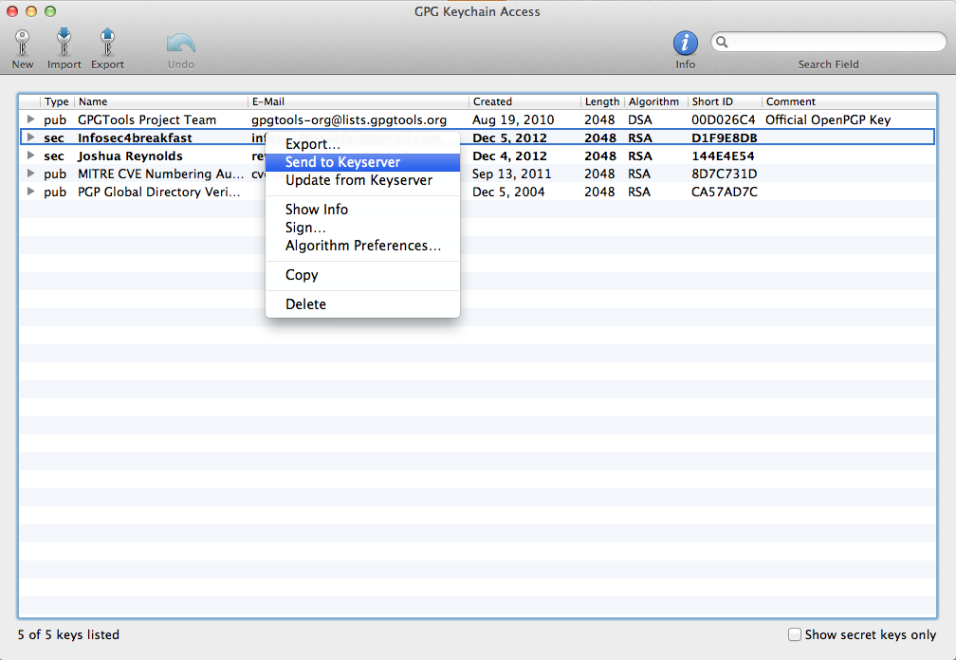The image size is (956, 660).
Task: Click created date Dec 5, 2004
Action: [508, 192]
